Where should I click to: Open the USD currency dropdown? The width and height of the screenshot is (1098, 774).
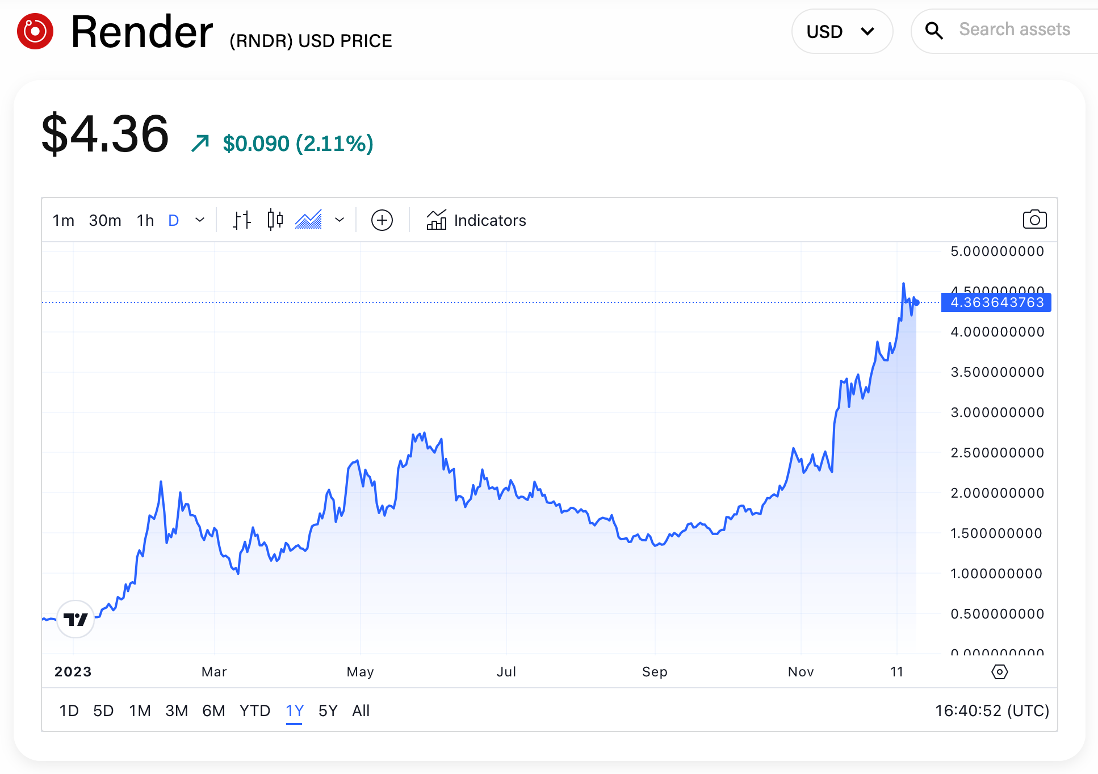(x=841, y=31)
